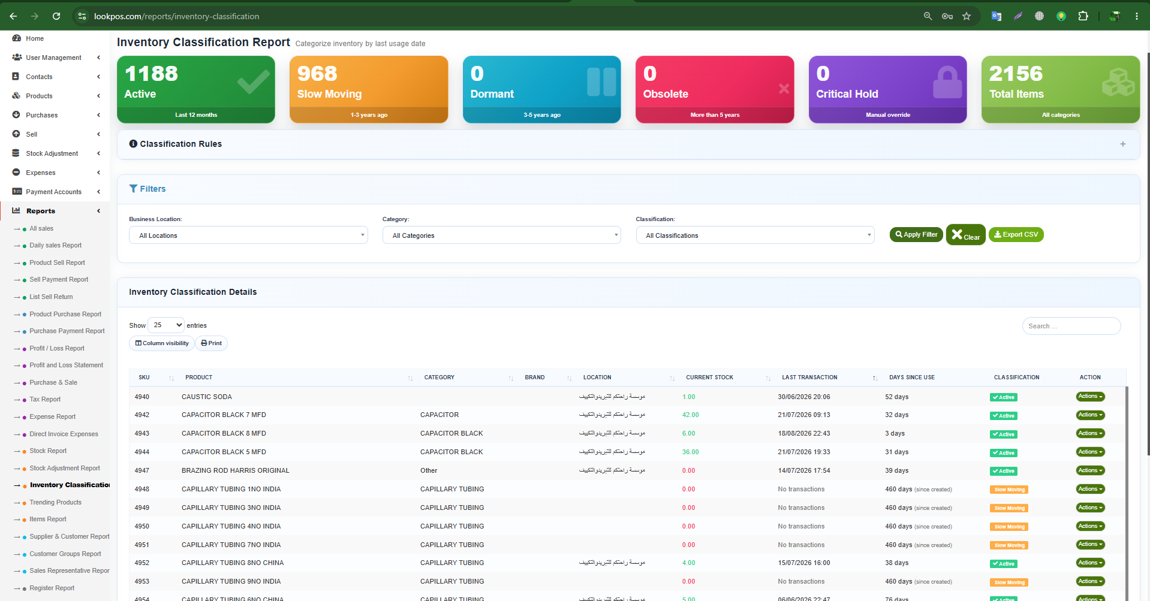
Task: Open Actions dropdown for CAUSTIC SODA row
Action: [x=1090, y=397]
